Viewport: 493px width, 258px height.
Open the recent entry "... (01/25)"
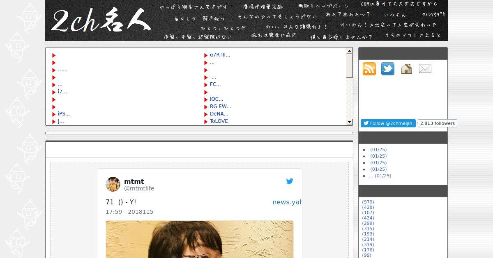click(x=380, y=176)
